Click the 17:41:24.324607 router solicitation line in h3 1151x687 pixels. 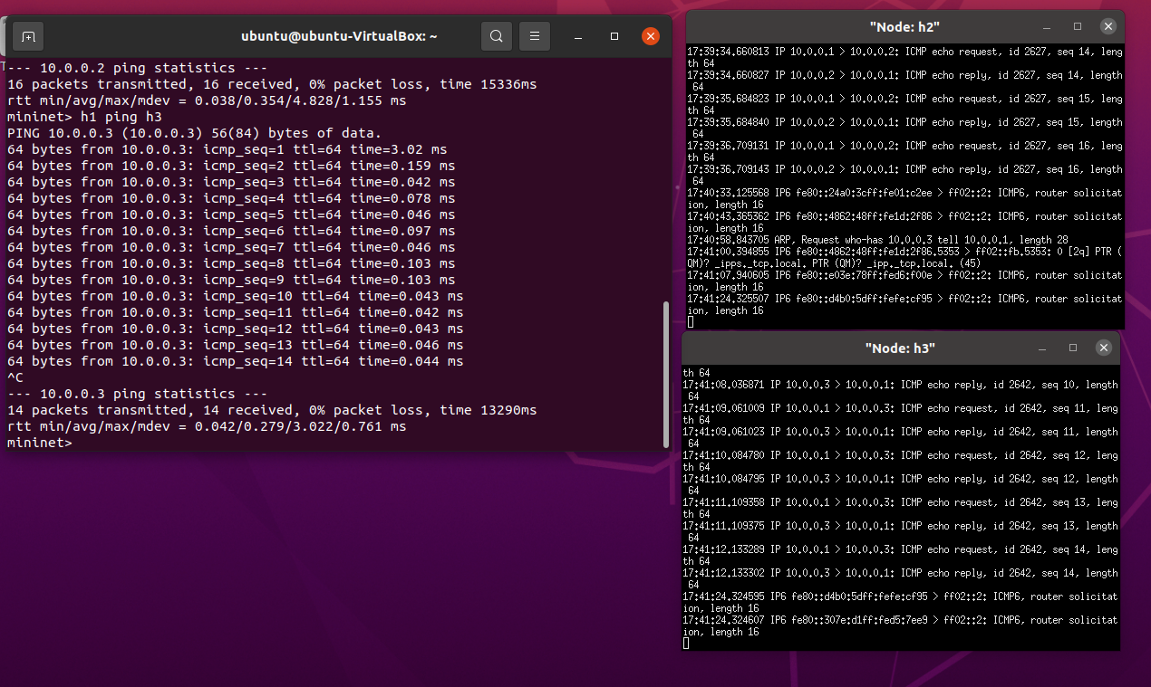tap(900, 626)
